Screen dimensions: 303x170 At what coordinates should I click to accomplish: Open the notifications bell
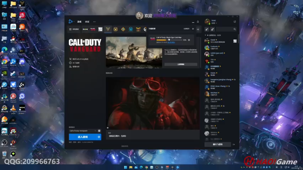198,22
